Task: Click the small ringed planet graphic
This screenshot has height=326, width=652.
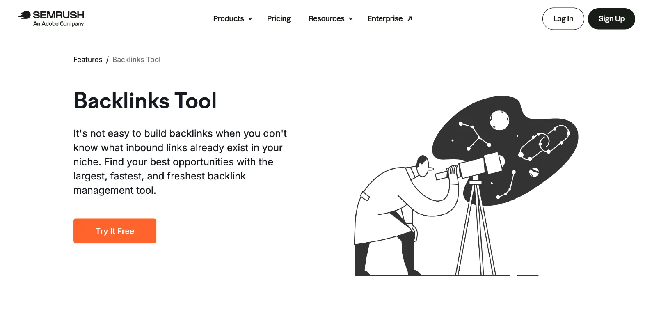Action: pyautogui.click(x=534, y=172)
